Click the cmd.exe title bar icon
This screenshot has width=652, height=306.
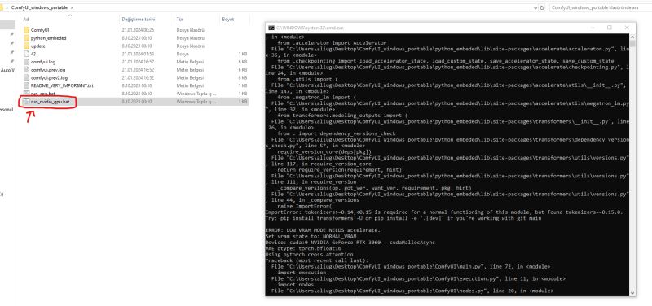click(271, 28)
